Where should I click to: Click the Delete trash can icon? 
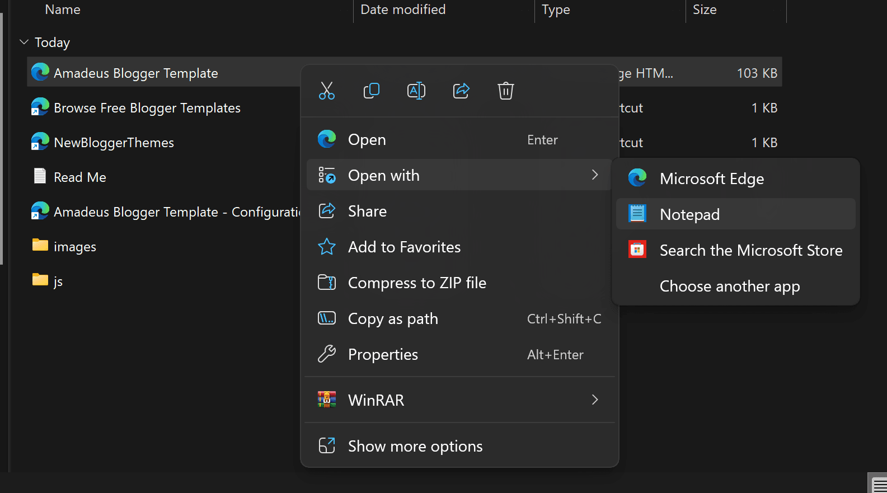click(x=506, y=91)
